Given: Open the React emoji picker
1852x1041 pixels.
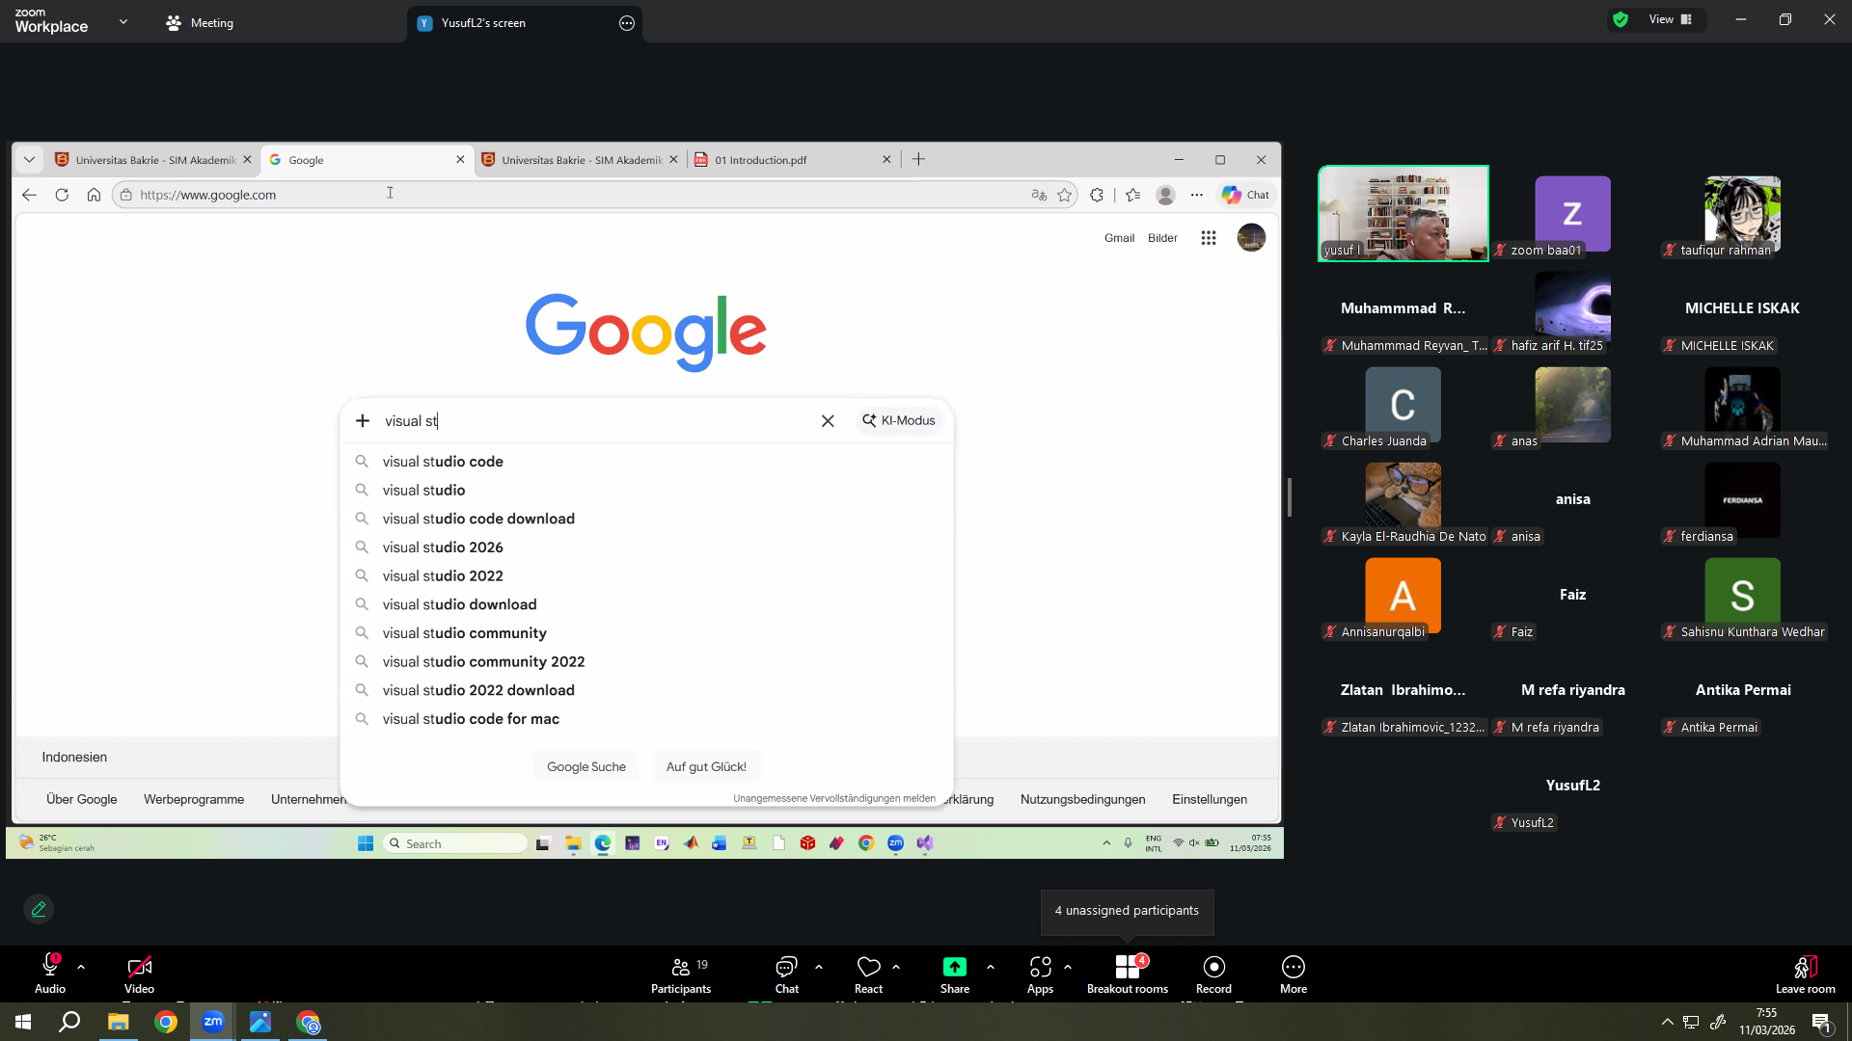Looking at the screenshot, I should click(x=868, y=974).
